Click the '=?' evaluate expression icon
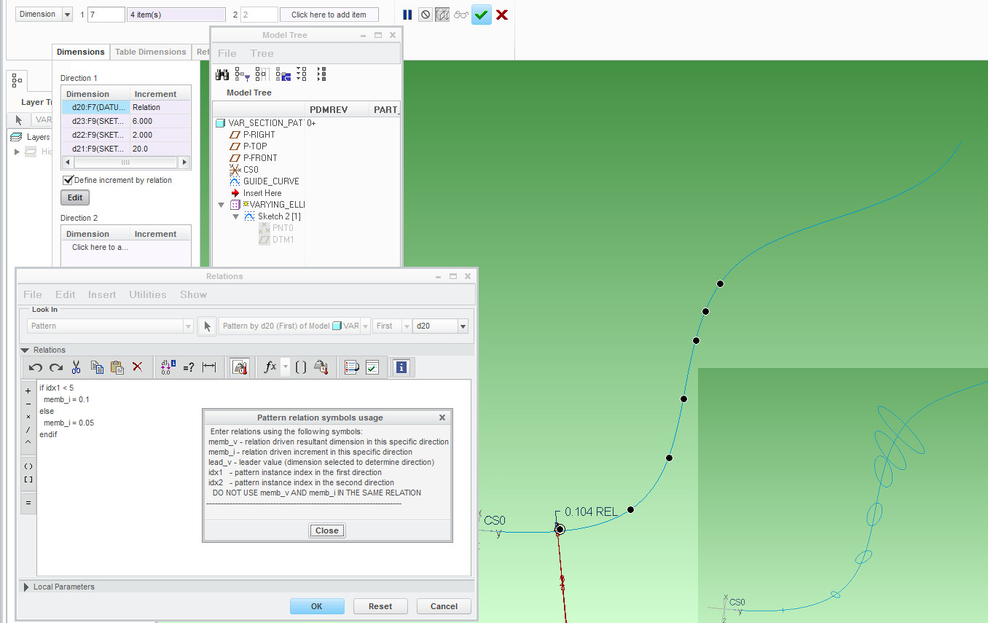Screen dimensions: 988x623 tap(189, 367)
